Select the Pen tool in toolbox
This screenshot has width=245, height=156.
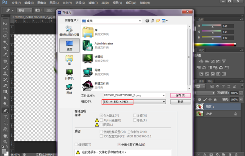coord(5,111)
